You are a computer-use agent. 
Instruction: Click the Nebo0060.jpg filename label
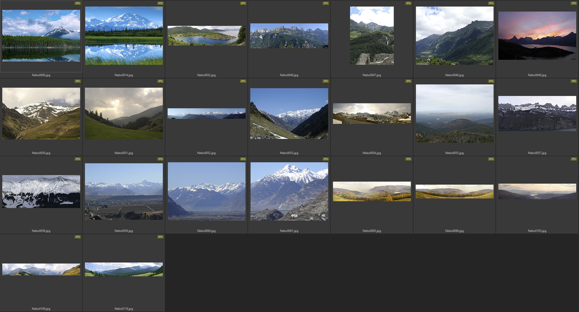206,231
